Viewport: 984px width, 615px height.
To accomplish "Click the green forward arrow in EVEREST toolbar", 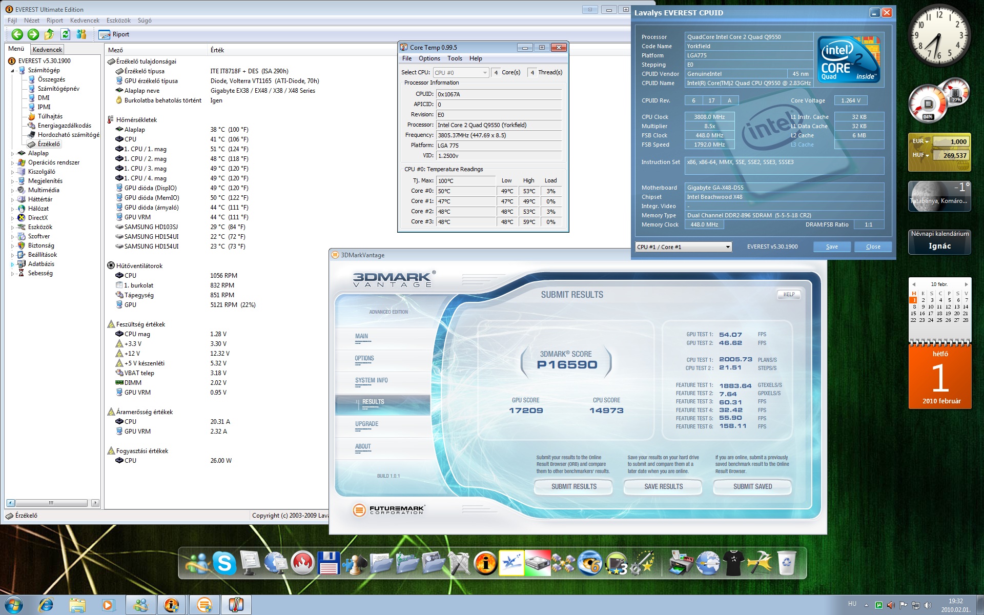I will click(x=33, y=34).
